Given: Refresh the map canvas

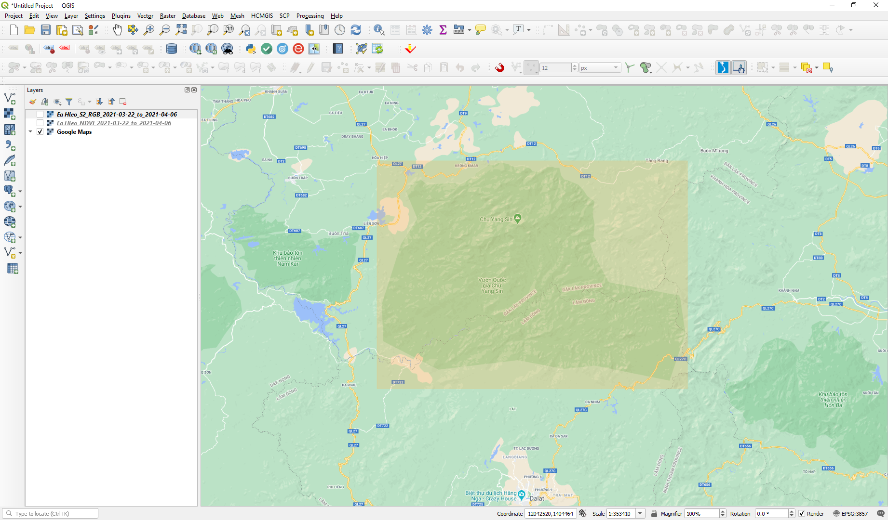Looking at the screenshot, I should tap(356, 30).
